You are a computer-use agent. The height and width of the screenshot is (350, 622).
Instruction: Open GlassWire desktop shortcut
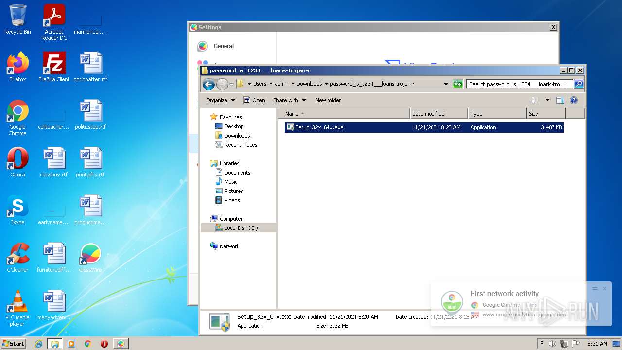tap(90, 258)
